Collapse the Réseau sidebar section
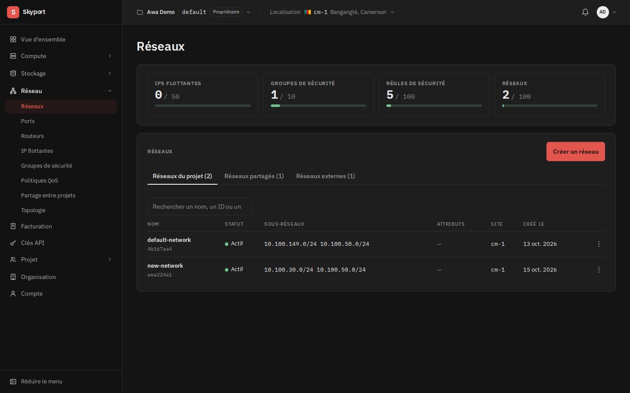 110,91
